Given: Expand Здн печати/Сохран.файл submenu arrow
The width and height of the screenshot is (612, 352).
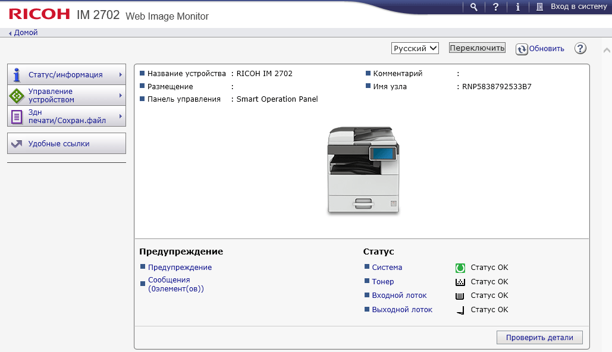Looking at the screenshot, I should point(121,117).
